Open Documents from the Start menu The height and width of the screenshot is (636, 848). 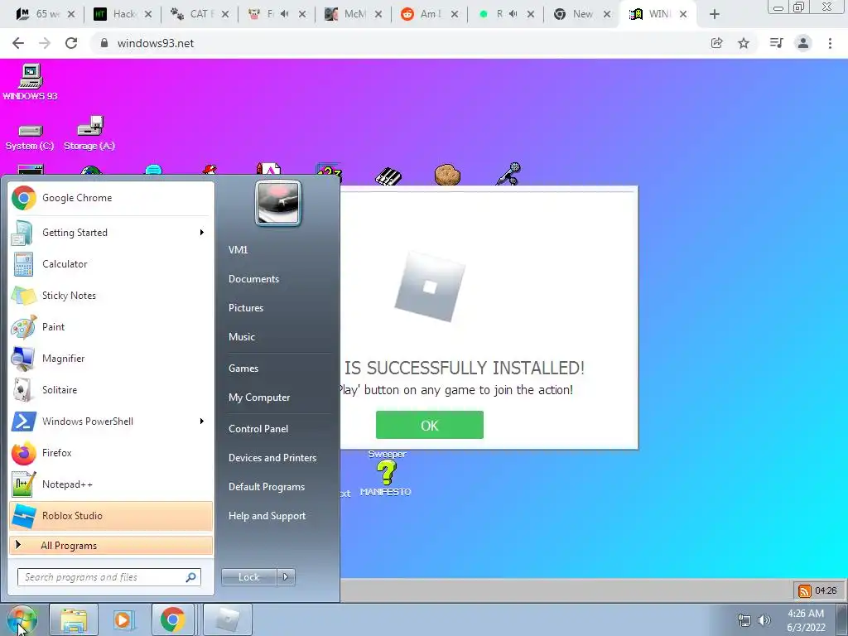pos(253,279)
